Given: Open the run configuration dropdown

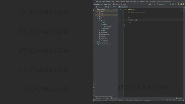Looking at the screenshot, I should pos(161,4).
